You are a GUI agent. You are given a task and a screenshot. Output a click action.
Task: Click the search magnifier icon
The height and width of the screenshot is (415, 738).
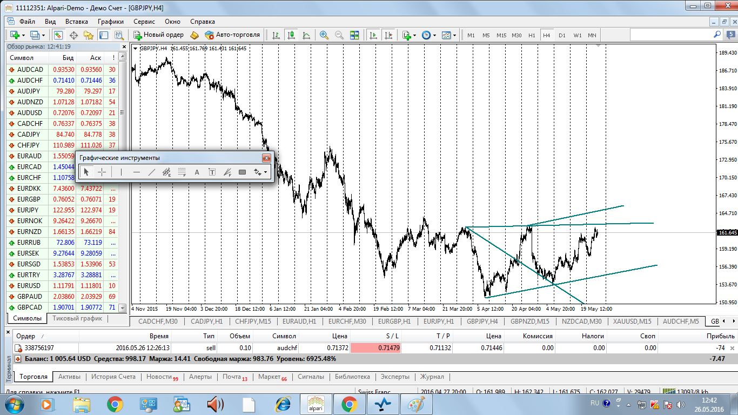pos(717,35)
